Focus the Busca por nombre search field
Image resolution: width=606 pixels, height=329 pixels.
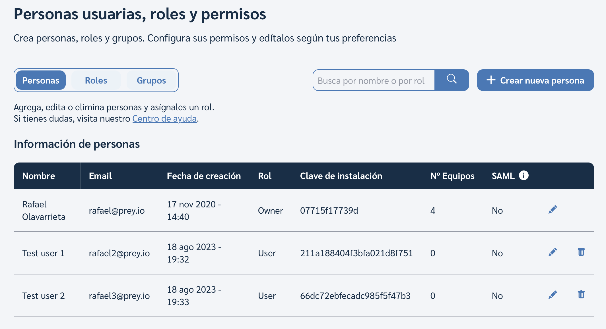click(374, 80)
